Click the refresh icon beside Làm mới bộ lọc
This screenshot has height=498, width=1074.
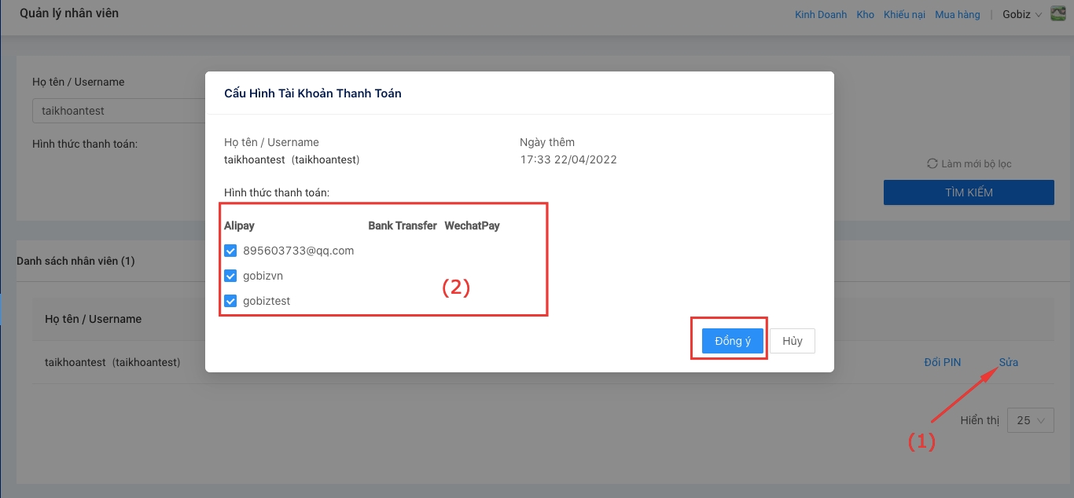click(932, 163)
